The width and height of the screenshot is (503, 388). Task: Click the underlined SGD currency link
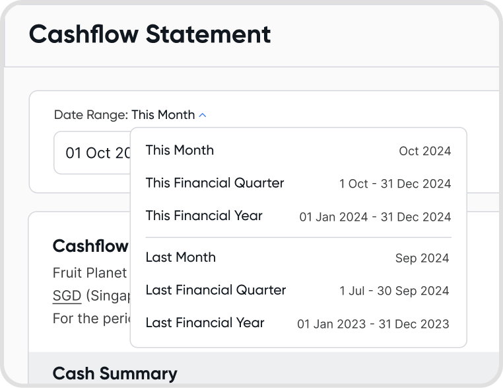click(67, 295)
